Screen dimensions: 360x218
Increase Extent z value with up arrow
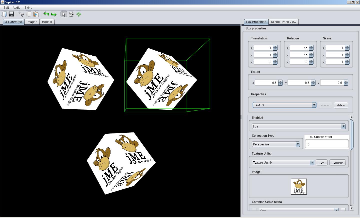point(346,81)
